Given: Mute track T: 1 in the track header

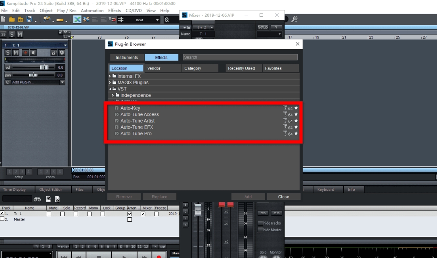Looking at the screenshot, I should (x=16, y=52).
